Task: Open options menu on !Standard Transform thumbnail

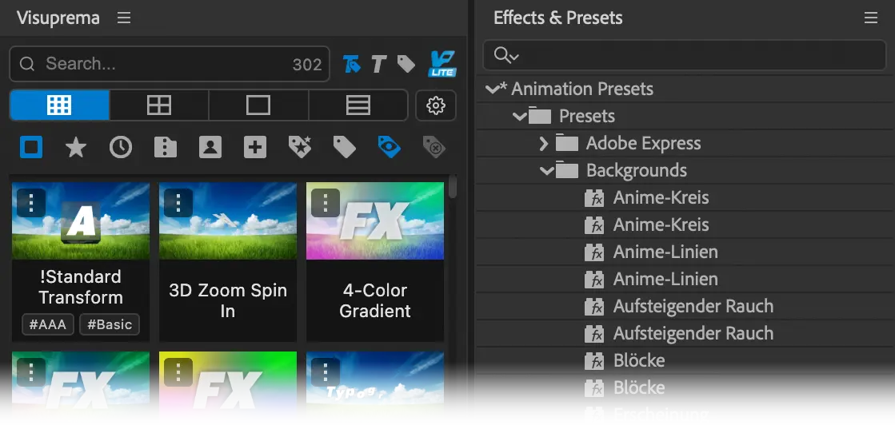Action: coord(31,203)
